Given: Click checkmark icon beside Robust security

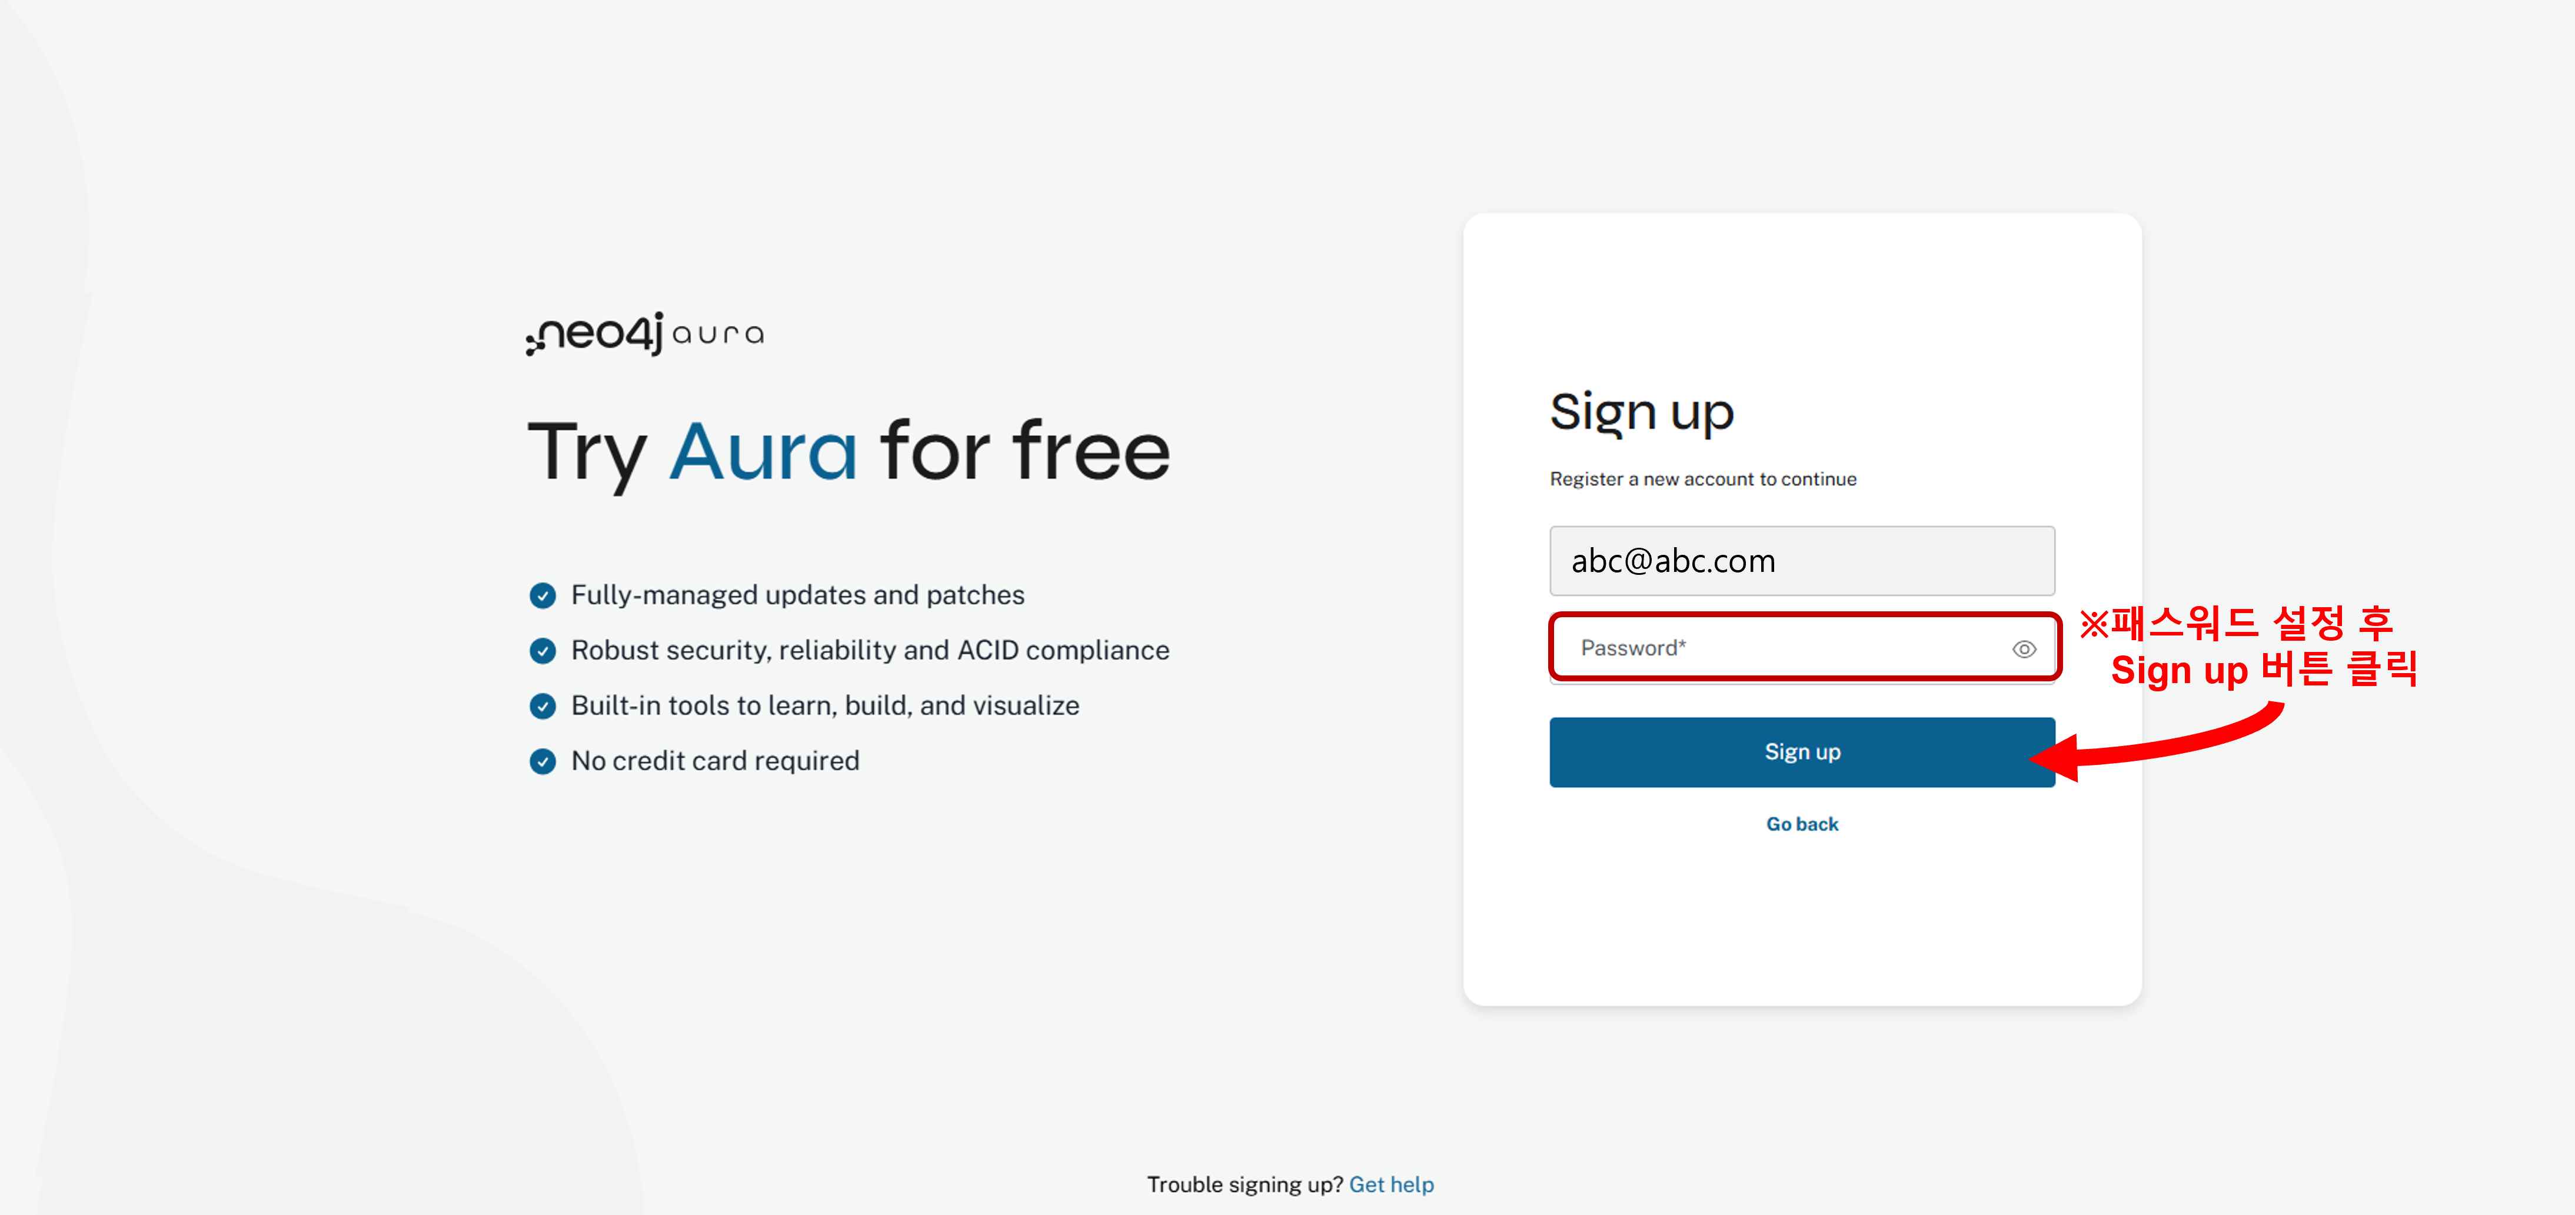Looking at the screenshot, I should [542, 651].
